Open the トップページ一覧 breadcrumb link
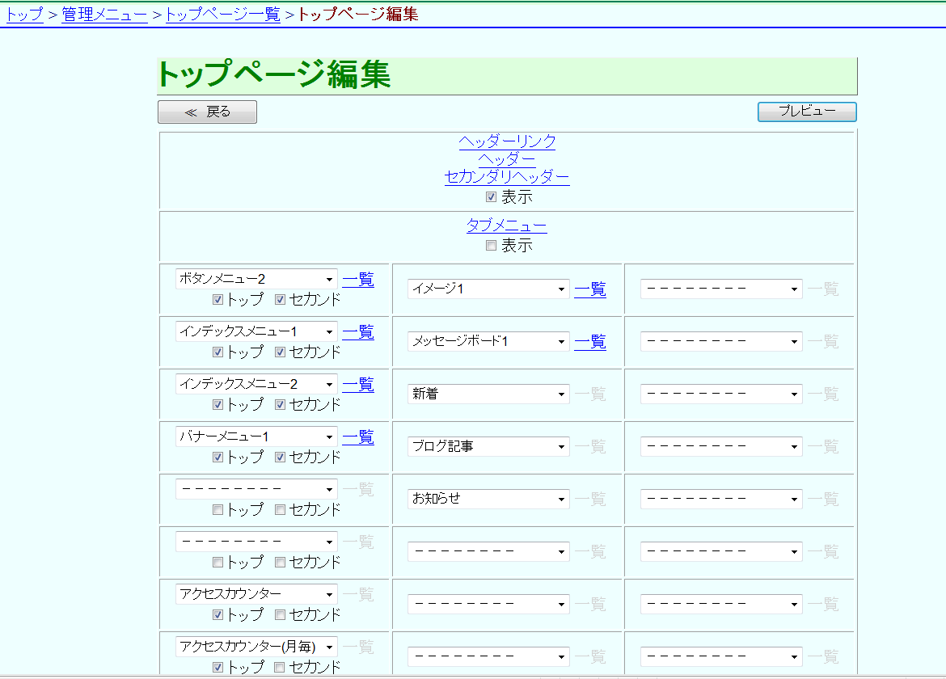This screenshot has height=679, width=946. tap(223, 14)
